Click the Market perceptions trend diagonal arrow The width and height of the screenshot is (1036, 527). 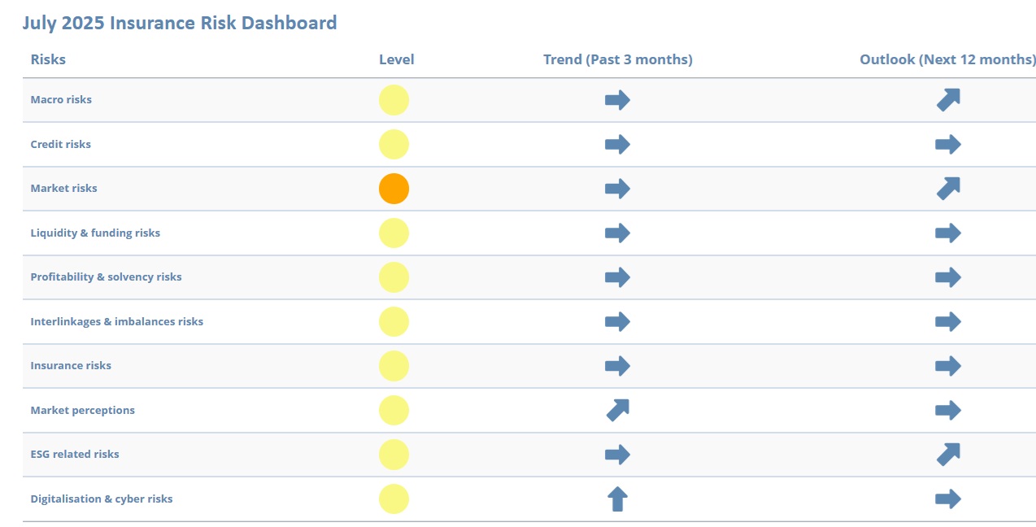click(618, 410)
